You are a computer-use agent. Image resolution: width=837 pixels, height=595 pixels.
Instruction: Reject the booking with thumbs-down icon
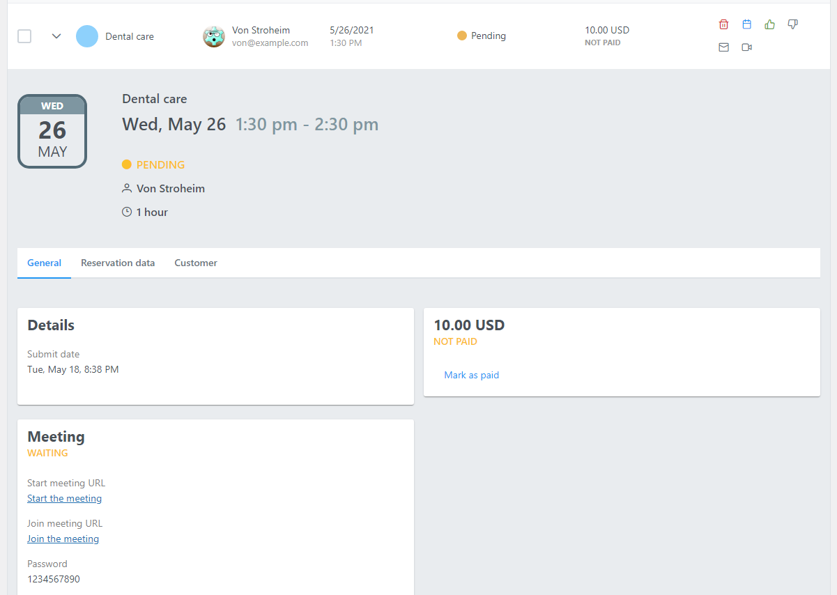click(792, 24)
